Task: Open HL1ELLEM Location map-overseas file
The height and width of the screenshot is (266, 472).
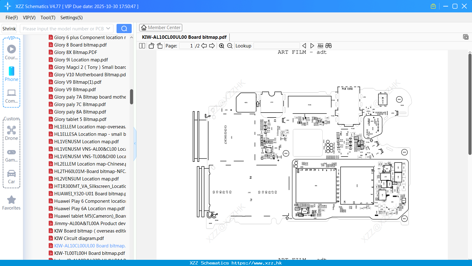Action: pyautogui.click(x=87, y=126)
